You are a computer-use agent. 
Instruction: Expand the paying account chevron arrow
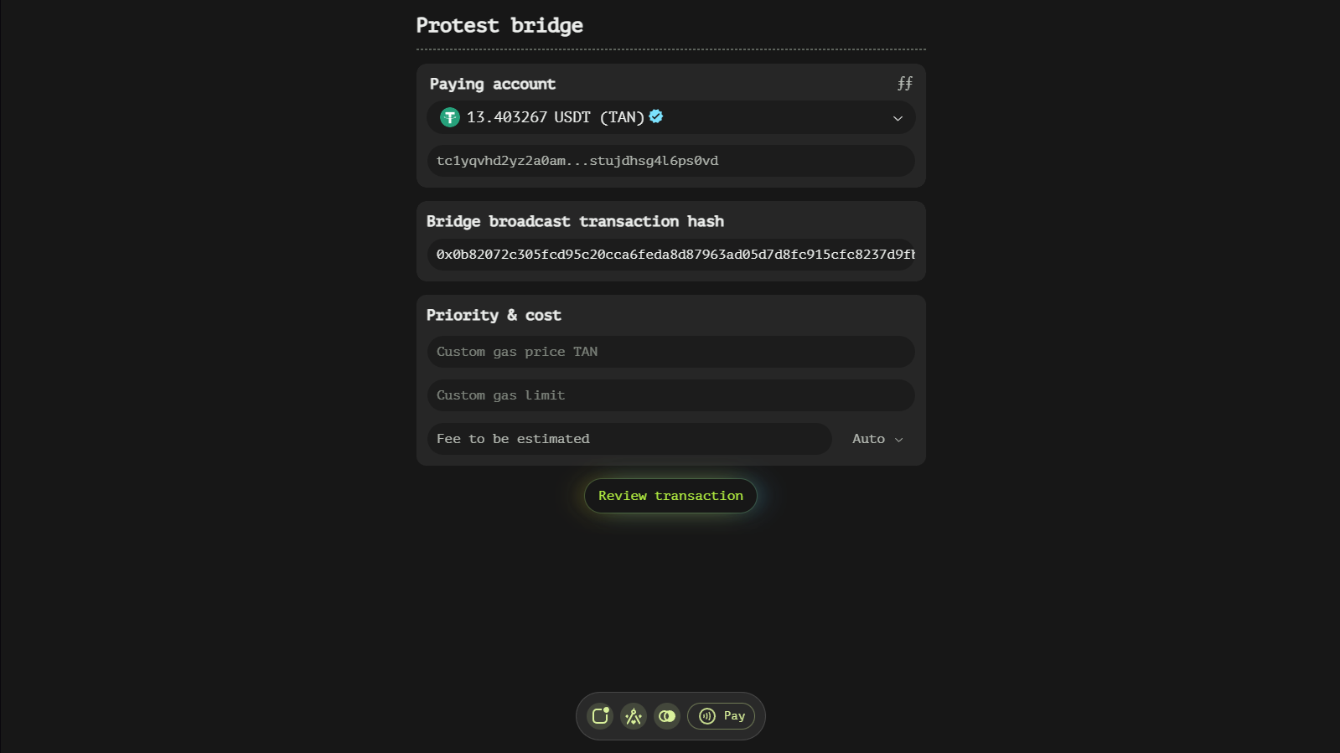[898, 118]
